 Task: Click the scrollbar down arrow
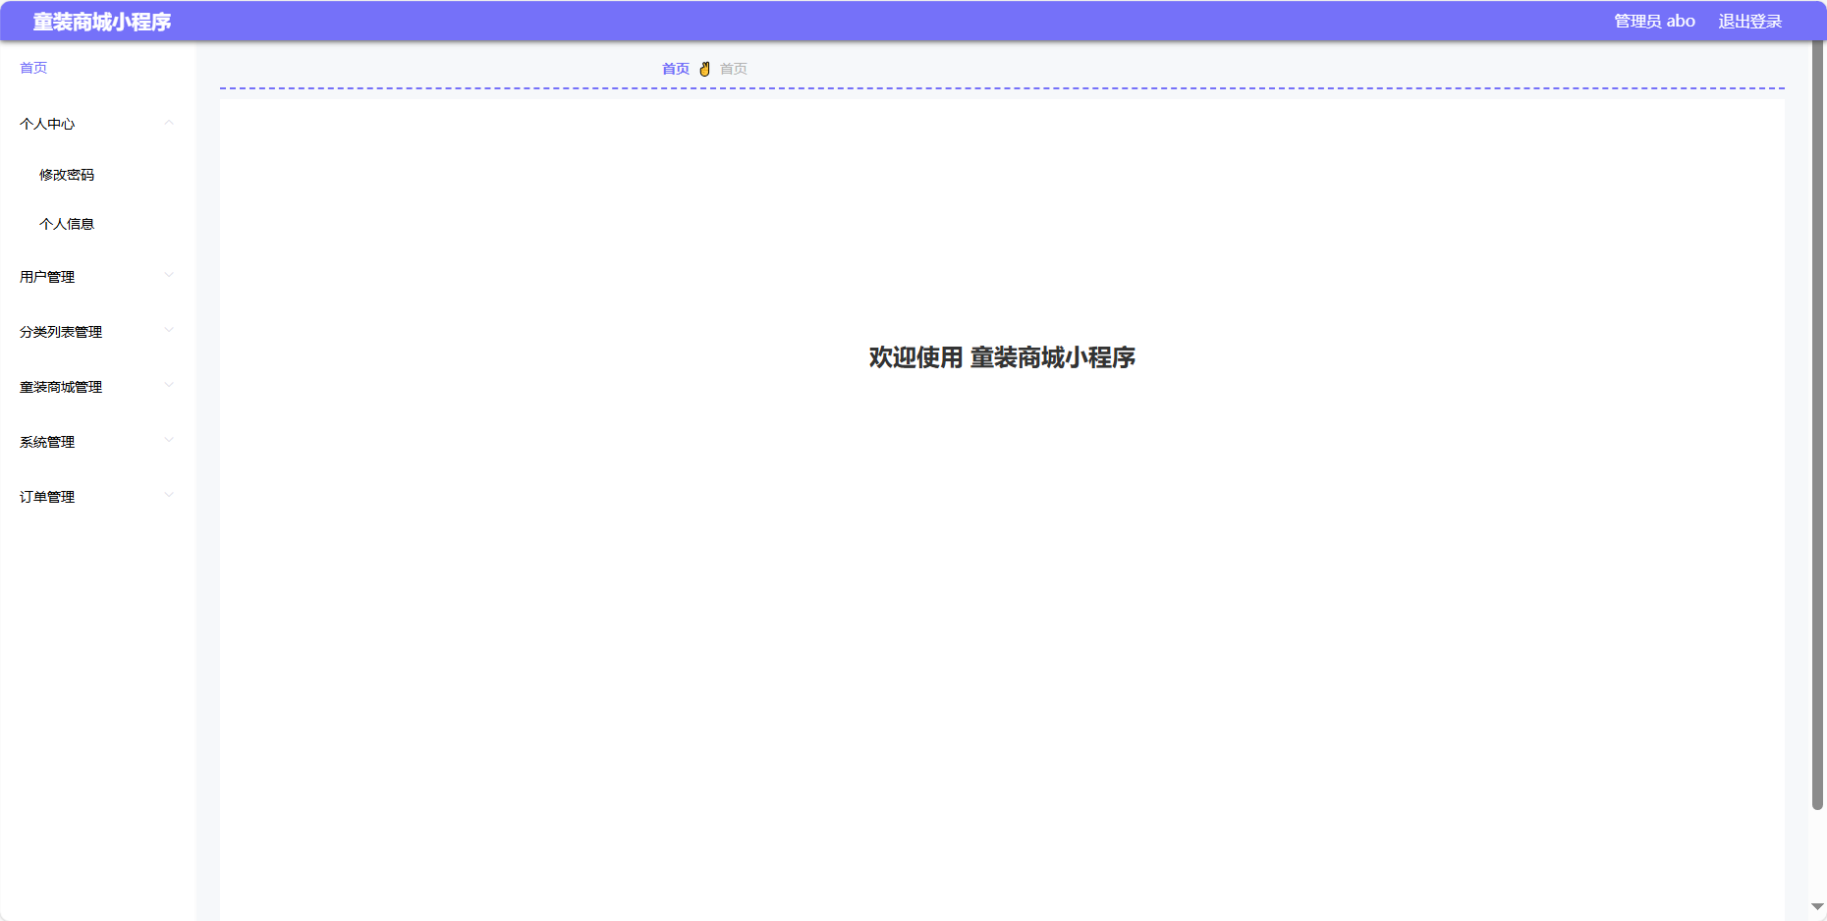tap(1817, 906)
